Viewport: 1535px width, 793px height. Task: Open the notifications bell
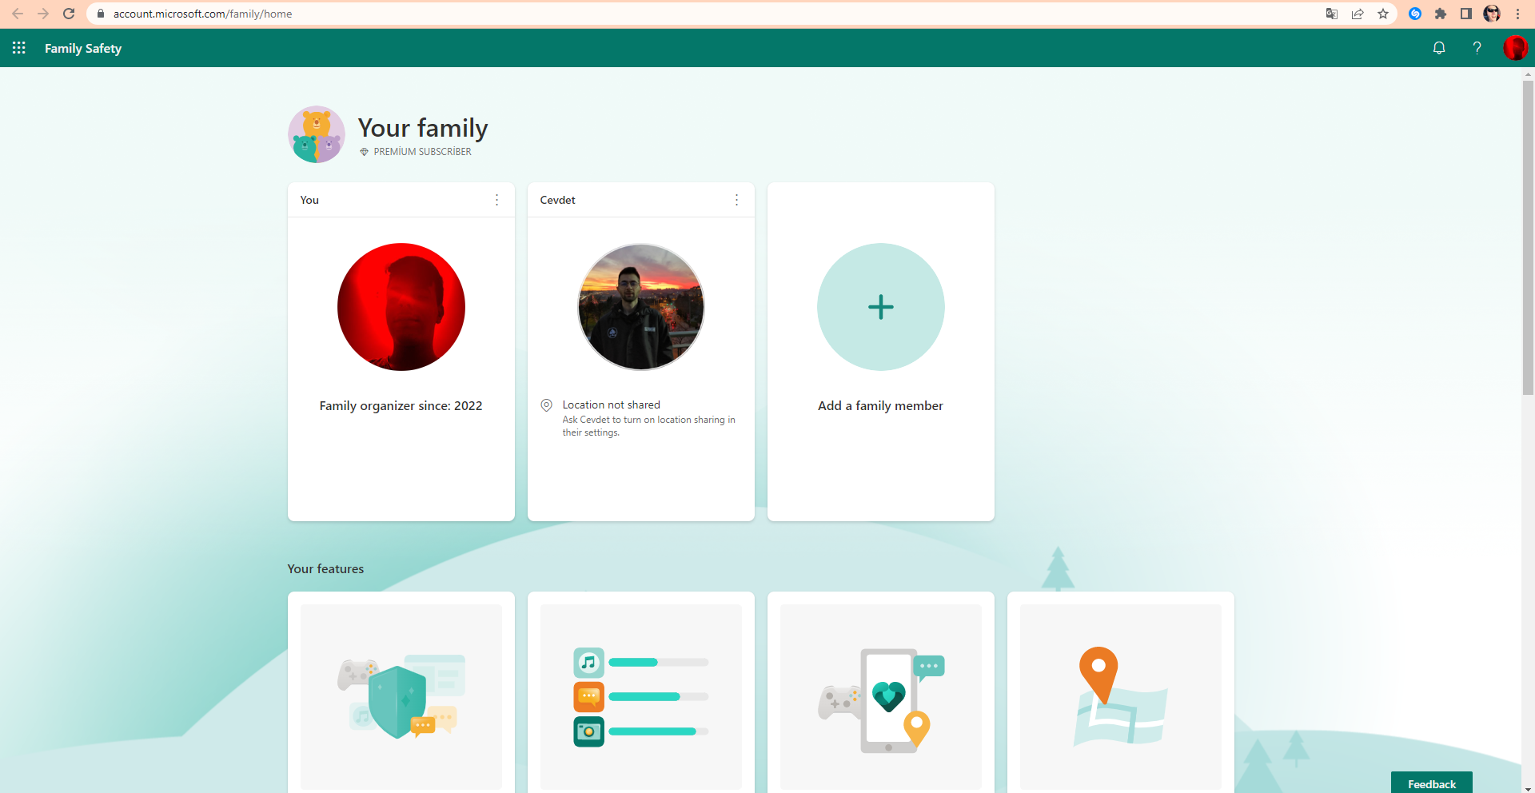tap(1439, 48)
